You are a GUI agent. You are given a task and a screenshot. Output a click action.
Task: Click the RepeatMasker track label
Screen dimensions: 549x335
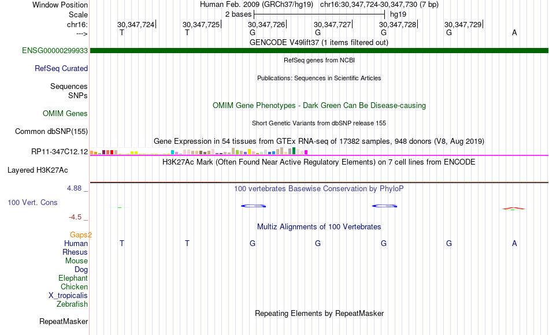click(x=64, y=321)
